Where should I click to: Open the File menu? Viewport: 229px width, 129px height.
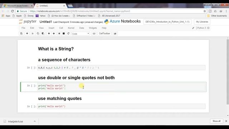tap(23, 28)
